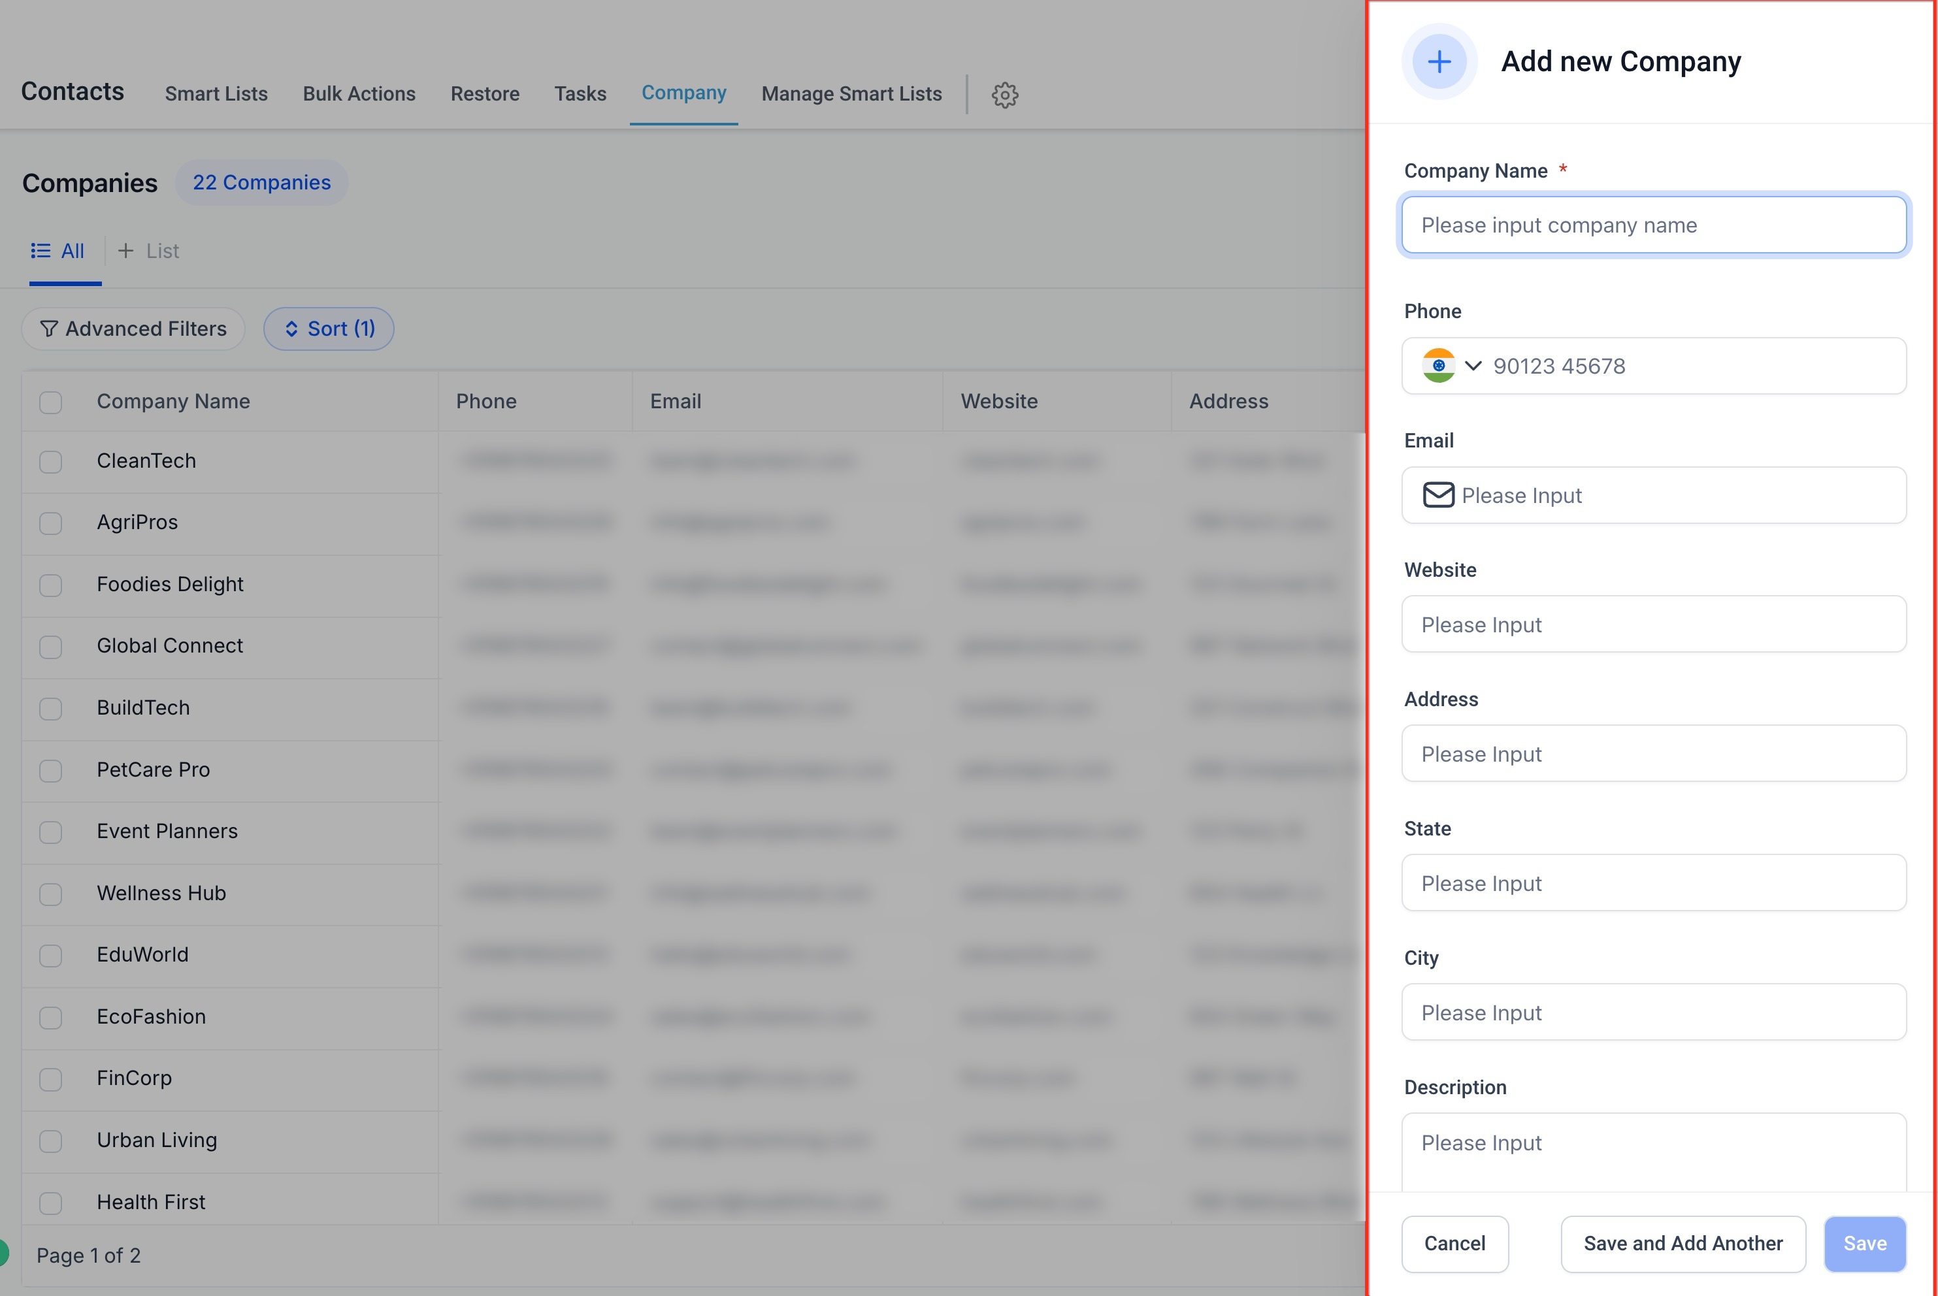Click the Advanced Filters funnel icon
Image resolution: width=1938 pixels, height=1296 pixels.
(49, 329)
